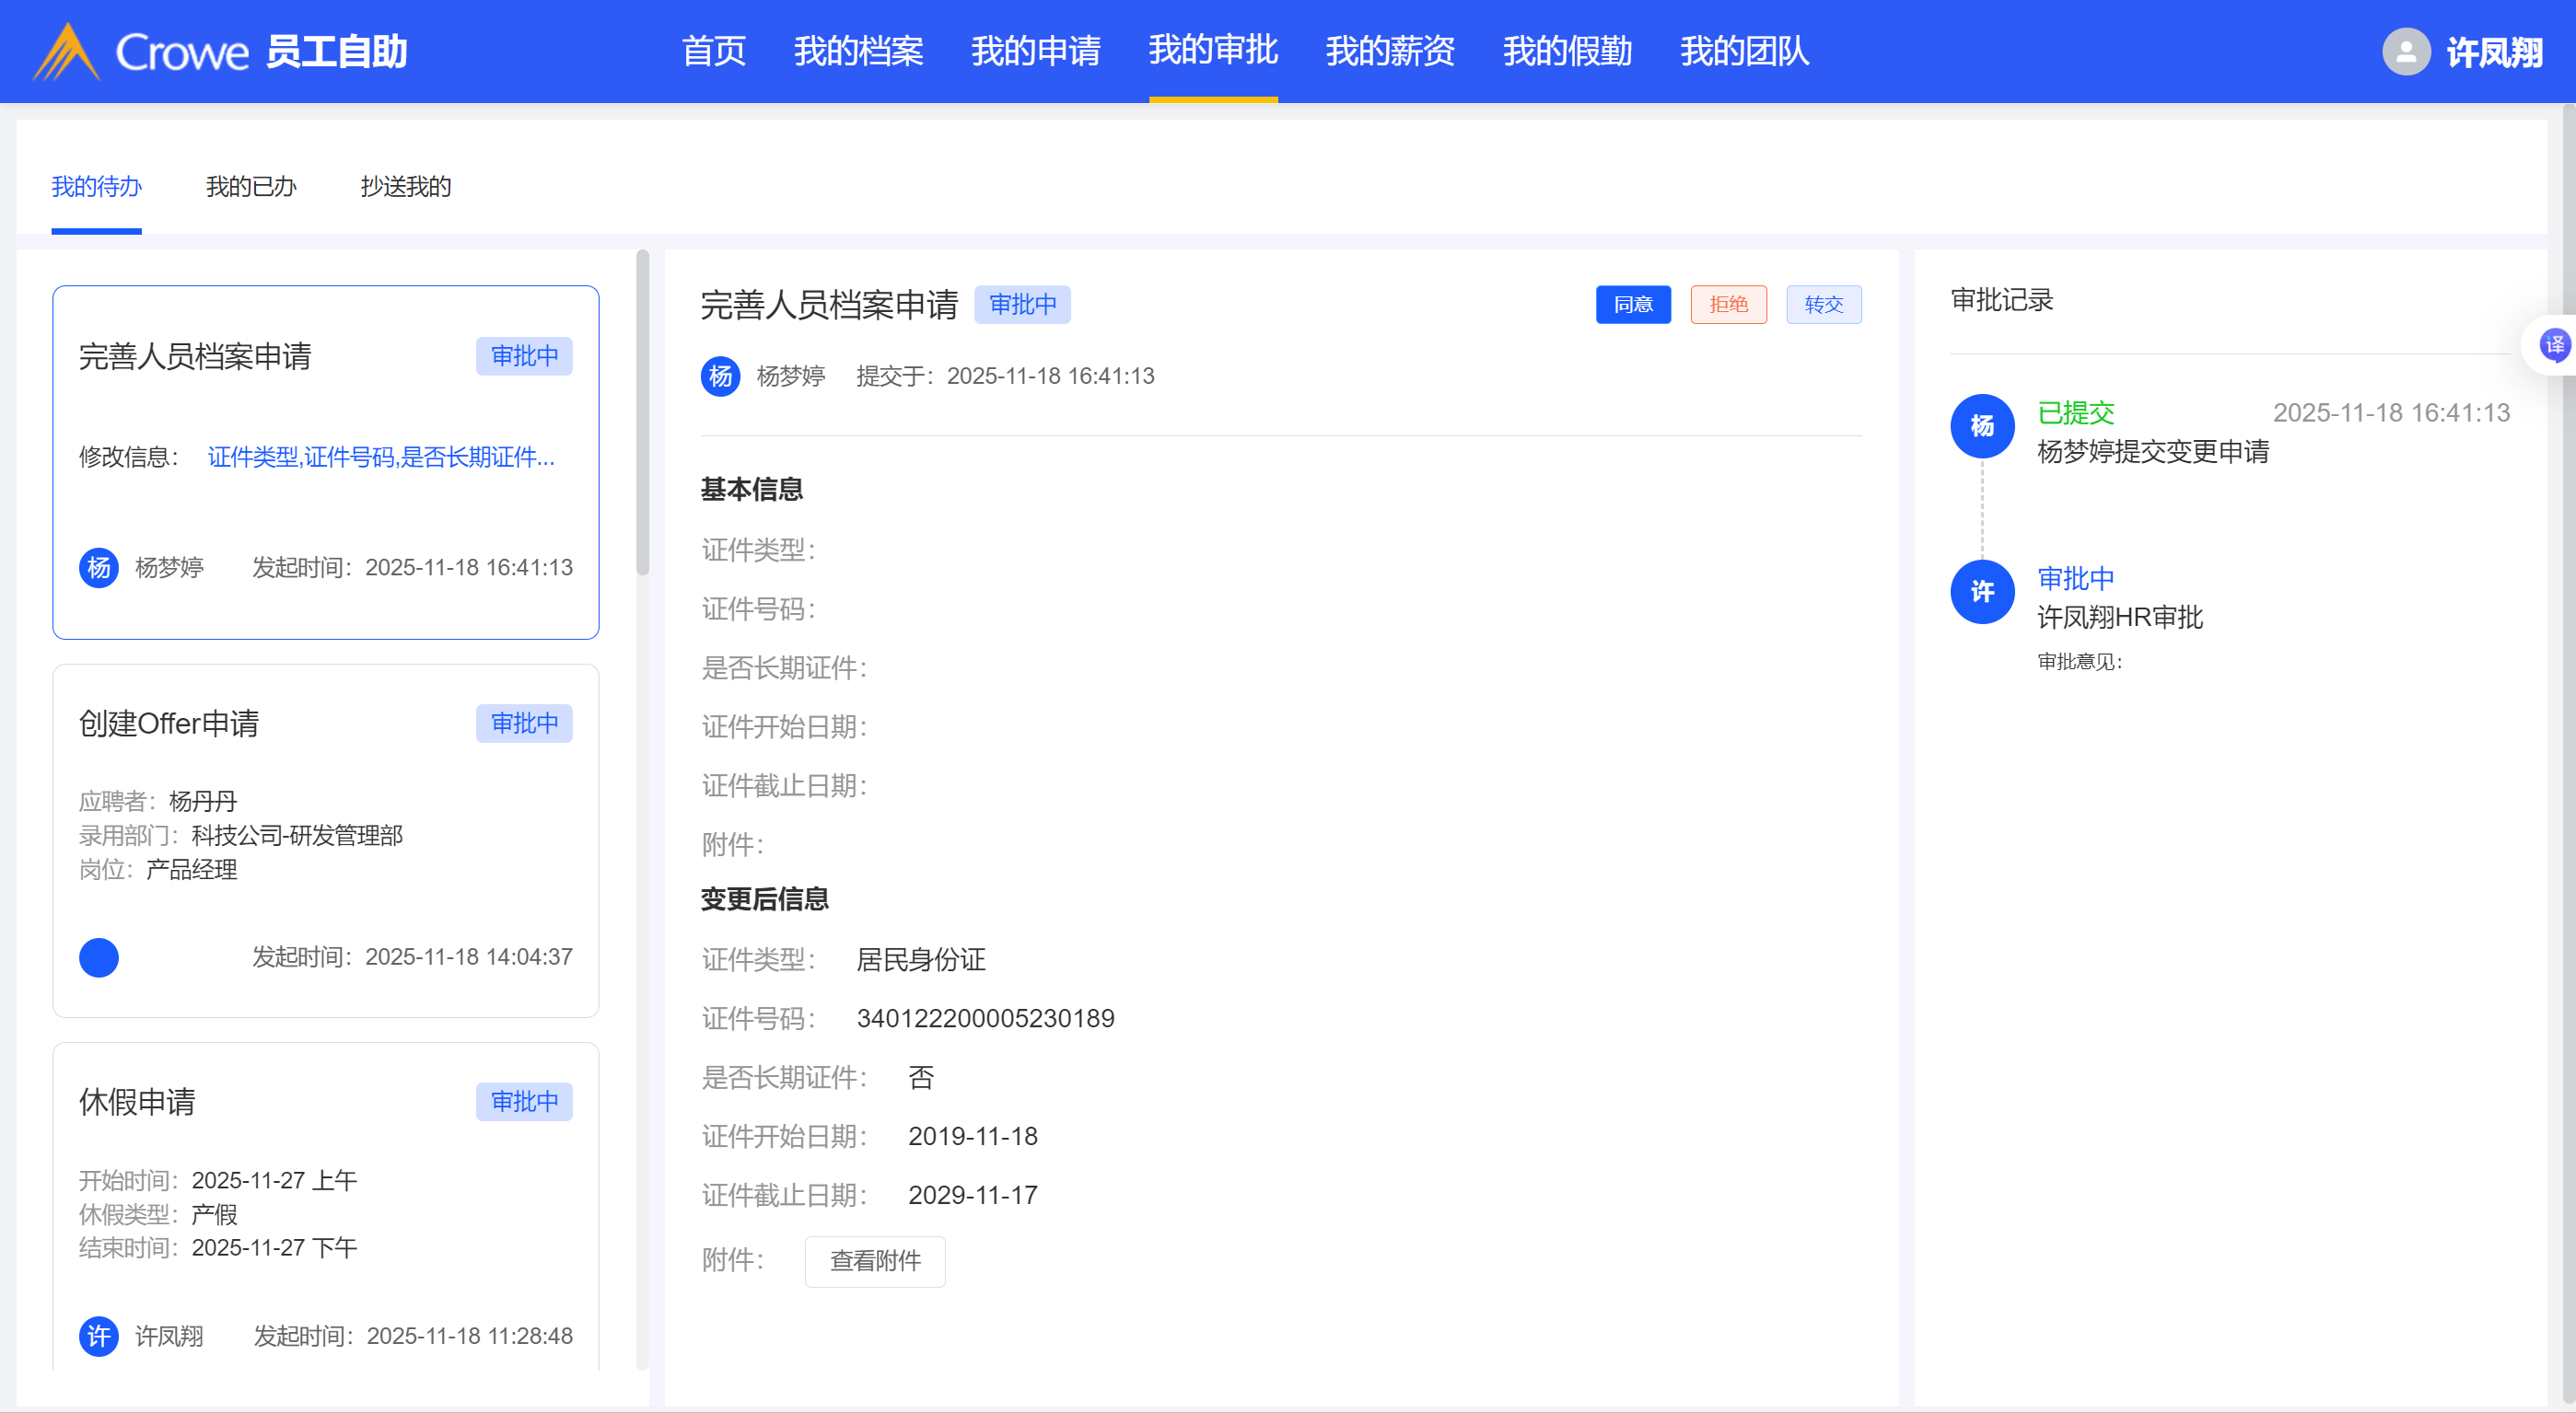View the attachment via 查看附件
This screenshot has height=1413, width=2576.
(x=874, y=1261)
